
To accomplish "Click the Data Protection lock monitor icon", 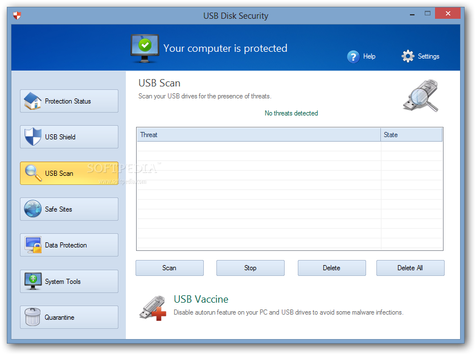I will (33, 245).
